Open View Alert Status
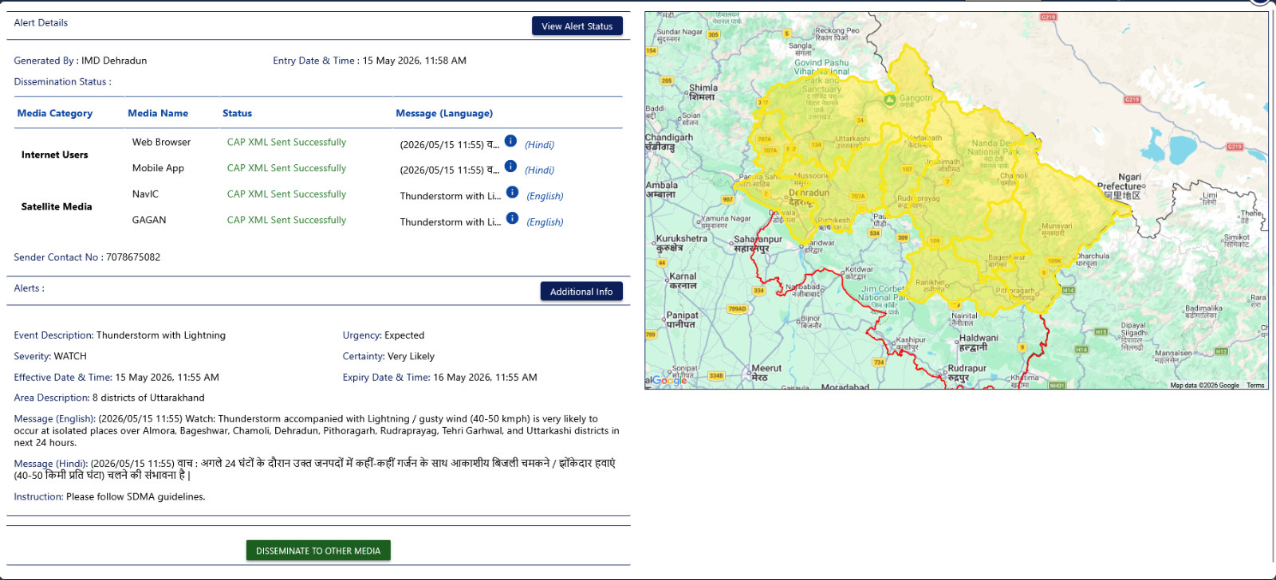 pyautogui.click(x=577, y=26)
